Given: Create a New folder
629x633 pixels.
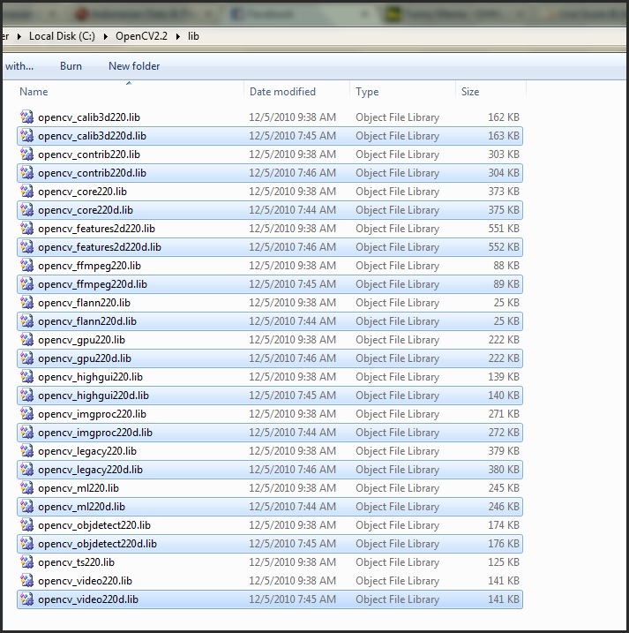Looking at the screenshot, I should tap(134, 66).
